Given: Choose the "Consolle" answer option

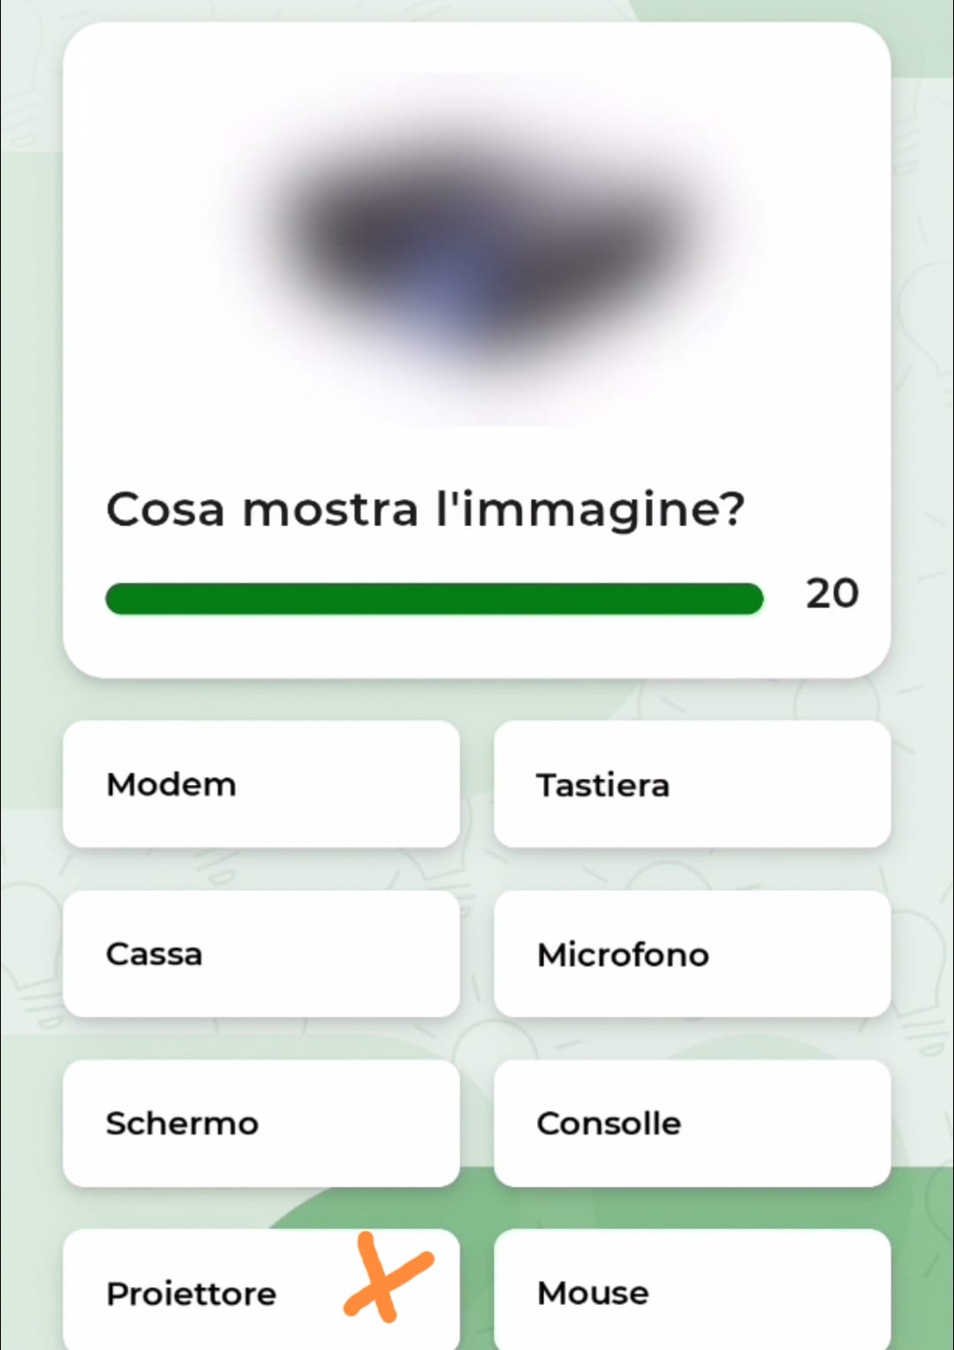Looking at the screenshot, I should (692, 1123).
